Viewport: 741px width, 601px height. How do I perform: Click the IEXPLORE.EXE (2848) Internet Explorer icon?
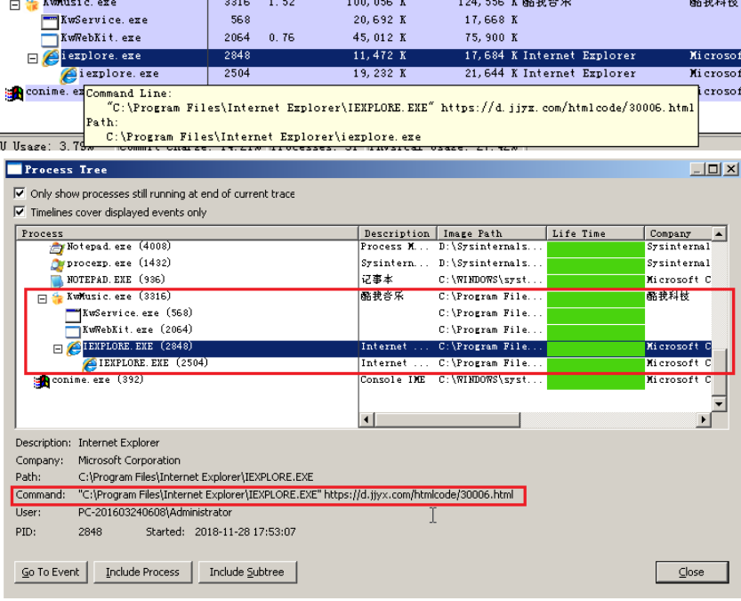[73, 348]
